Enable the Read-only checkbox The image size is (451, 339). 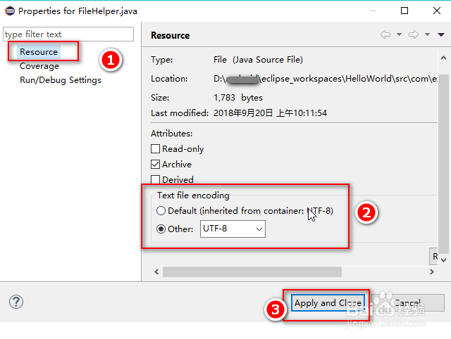[156, 149]
